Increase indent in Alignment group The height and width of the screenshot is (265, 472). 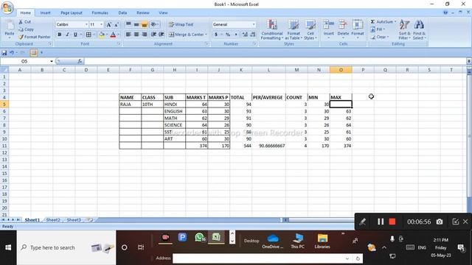pos(162,35)
